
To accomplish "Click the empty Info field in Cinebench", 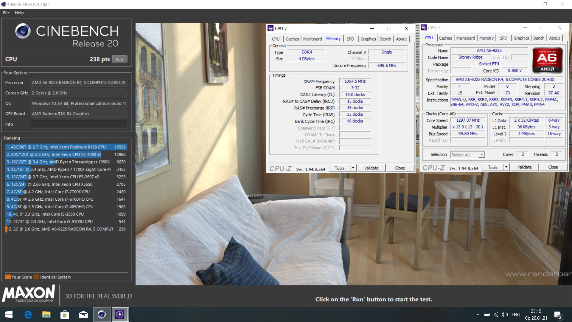I will 79,124.
